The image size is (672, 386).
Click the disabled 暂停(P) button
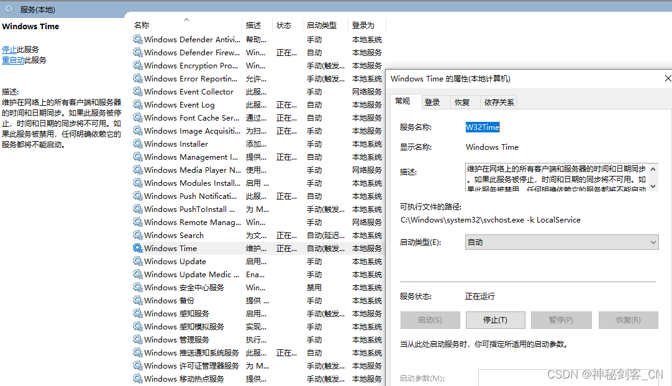click(x=561, y=320)
